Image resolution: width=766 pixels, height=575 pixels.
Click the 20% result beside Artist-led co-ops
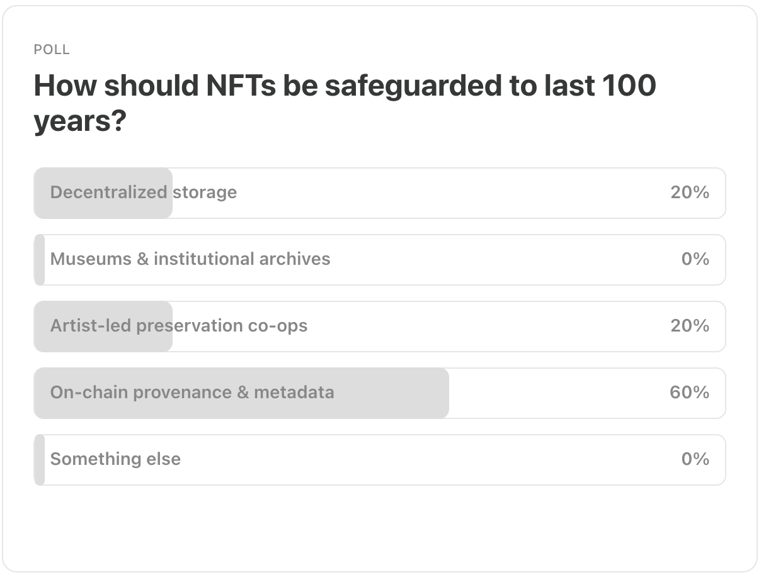coord(690,326)
